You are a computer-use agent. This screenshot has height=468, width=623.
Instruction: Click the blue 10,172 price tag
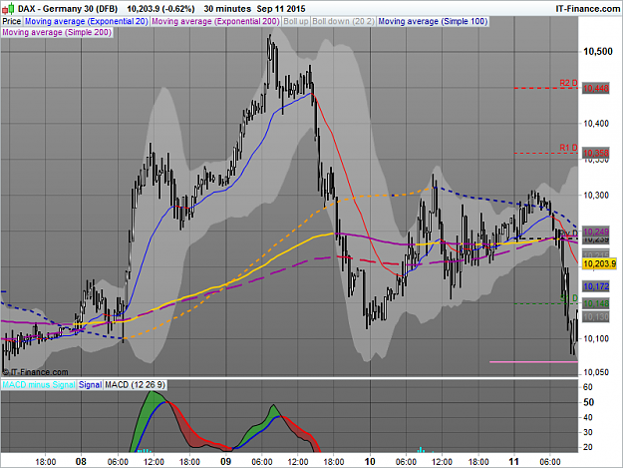595,286
